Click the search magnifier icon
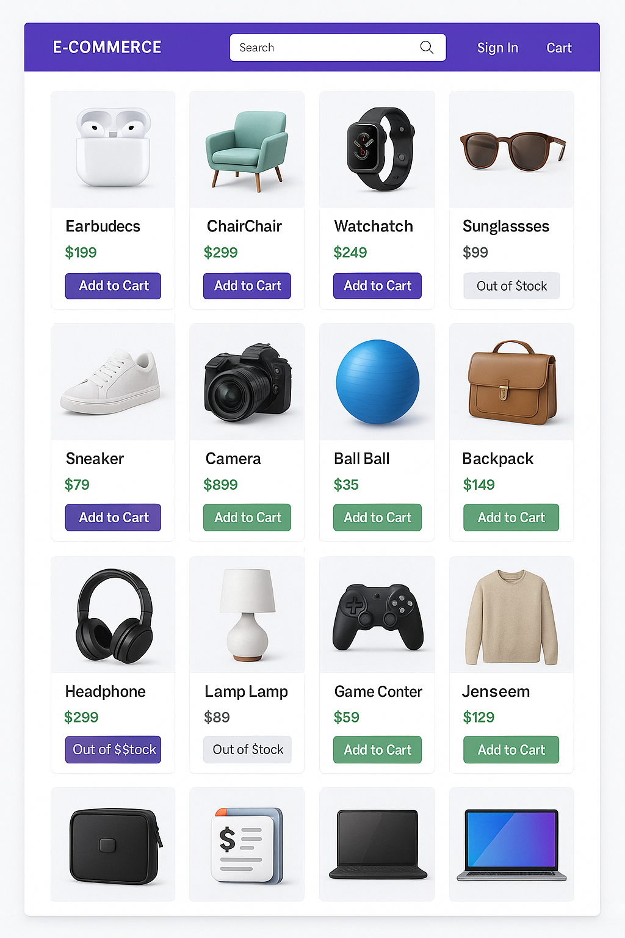Viewport: 625px width, 938px height. pyautogui.click(x=427, y=48)
